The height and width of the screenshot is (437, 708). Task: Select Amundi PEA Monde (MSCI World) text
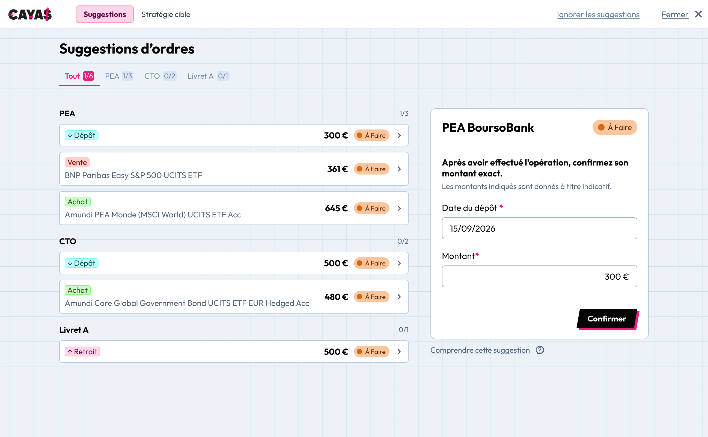[153, 214]
